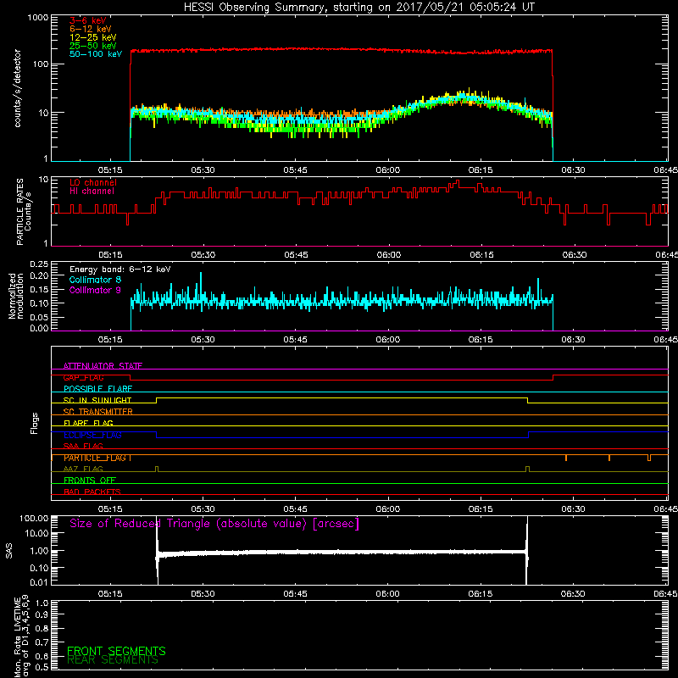The height and width of the screenshot is (678, 678).
Task: Click the 05:30 tick under the Flags panel
Action: 203,509
